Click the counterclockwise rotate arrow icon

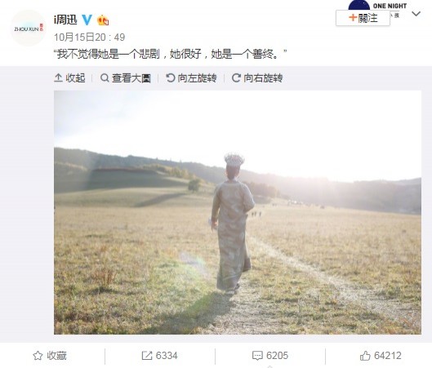(171, 78)
